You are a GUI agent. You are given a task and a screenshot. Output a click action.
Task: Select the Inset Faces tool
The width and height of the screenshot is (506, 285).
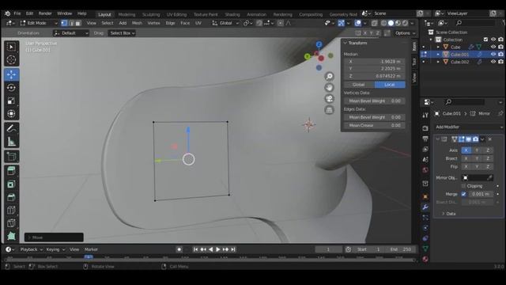[11, 184]
